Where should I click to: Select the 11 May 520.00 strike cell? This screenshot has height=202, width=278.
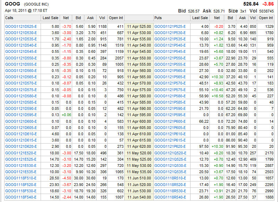(139, 153)
